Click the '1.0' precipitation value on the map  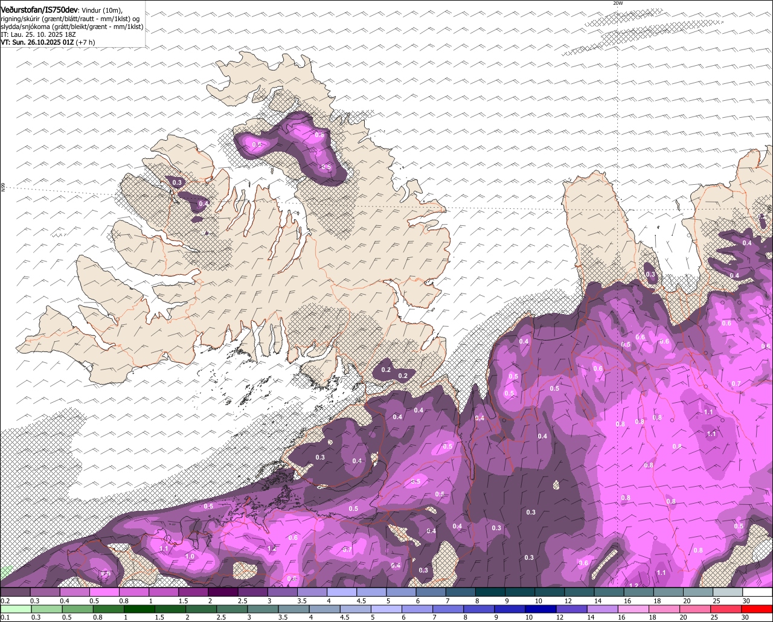(190, 556)
